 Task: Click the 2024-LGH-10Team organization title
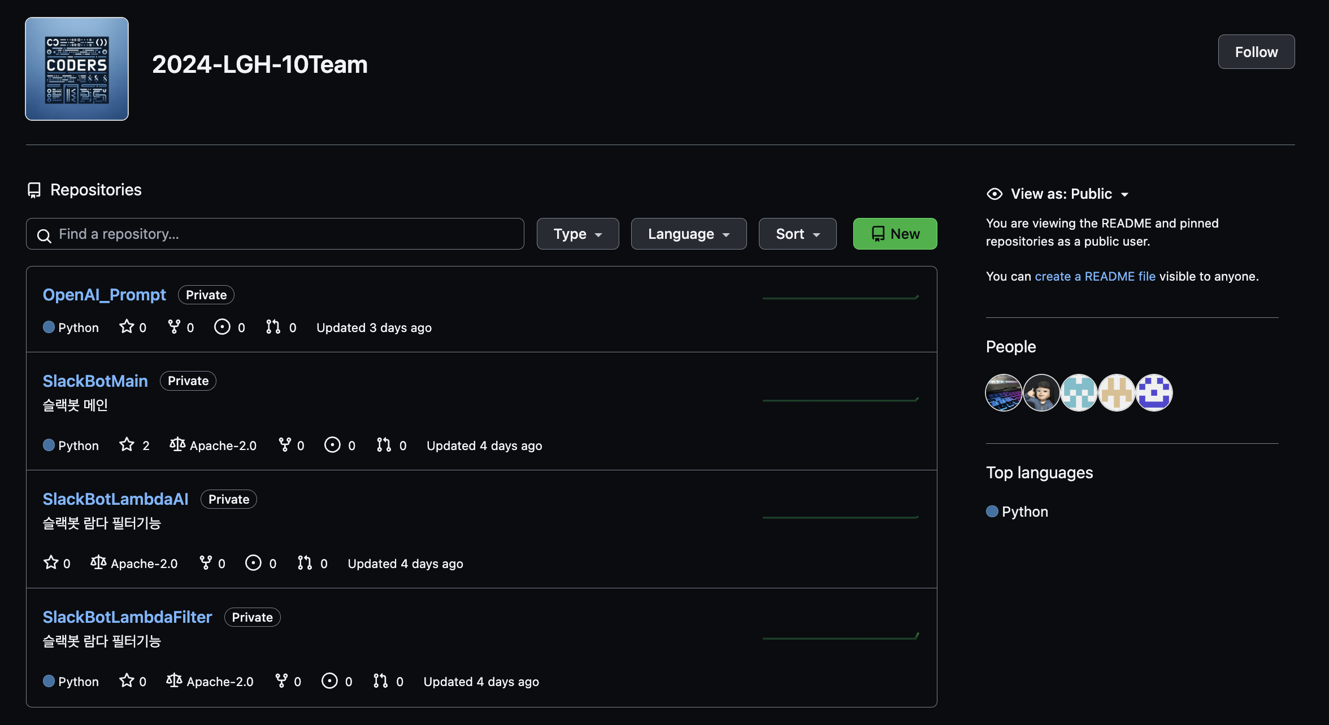tap(260, 64)
